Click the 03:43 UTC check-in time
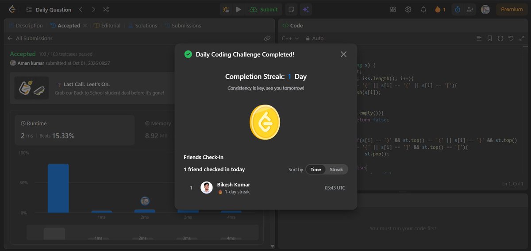The width and height of the screenshot is (531, 251). pos(335,188)
